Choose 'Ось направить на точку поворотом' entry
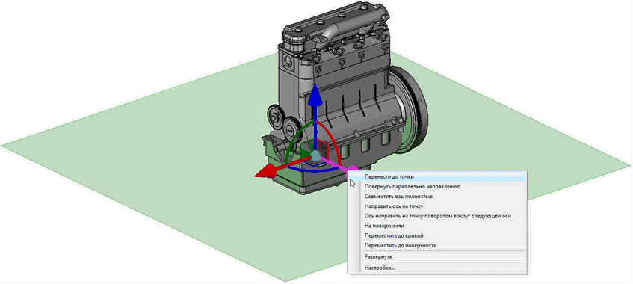The width and height of the screenshot is (633, 284). (x=438, y=216)
